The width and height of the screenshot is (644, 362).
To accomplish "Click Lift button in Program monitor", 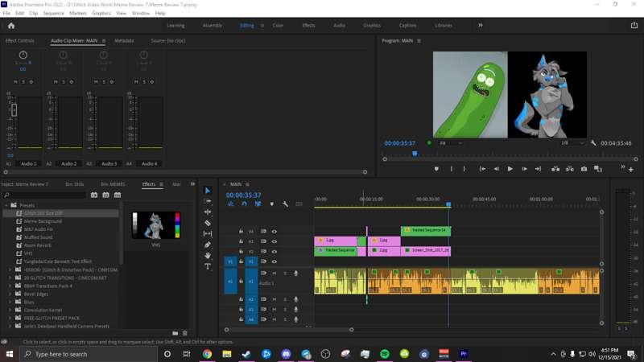I will (555, 169).
